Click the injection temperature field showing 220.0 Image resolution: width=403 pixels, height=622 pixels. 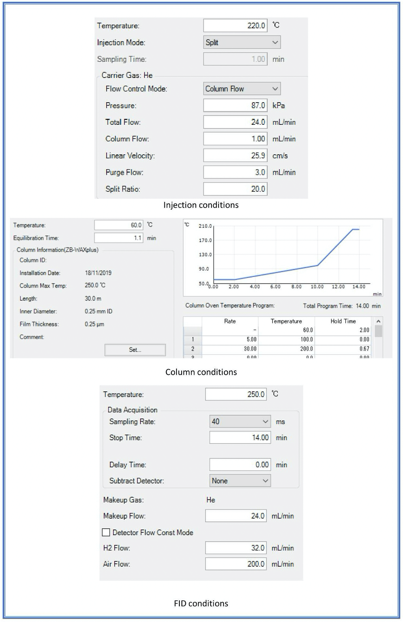click(235, 25)
